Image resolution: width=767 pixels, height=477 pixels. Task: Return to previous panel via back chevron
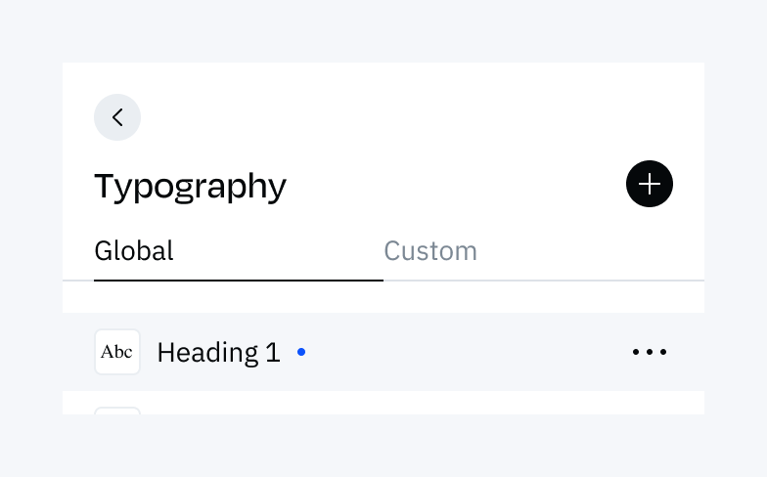117,117
